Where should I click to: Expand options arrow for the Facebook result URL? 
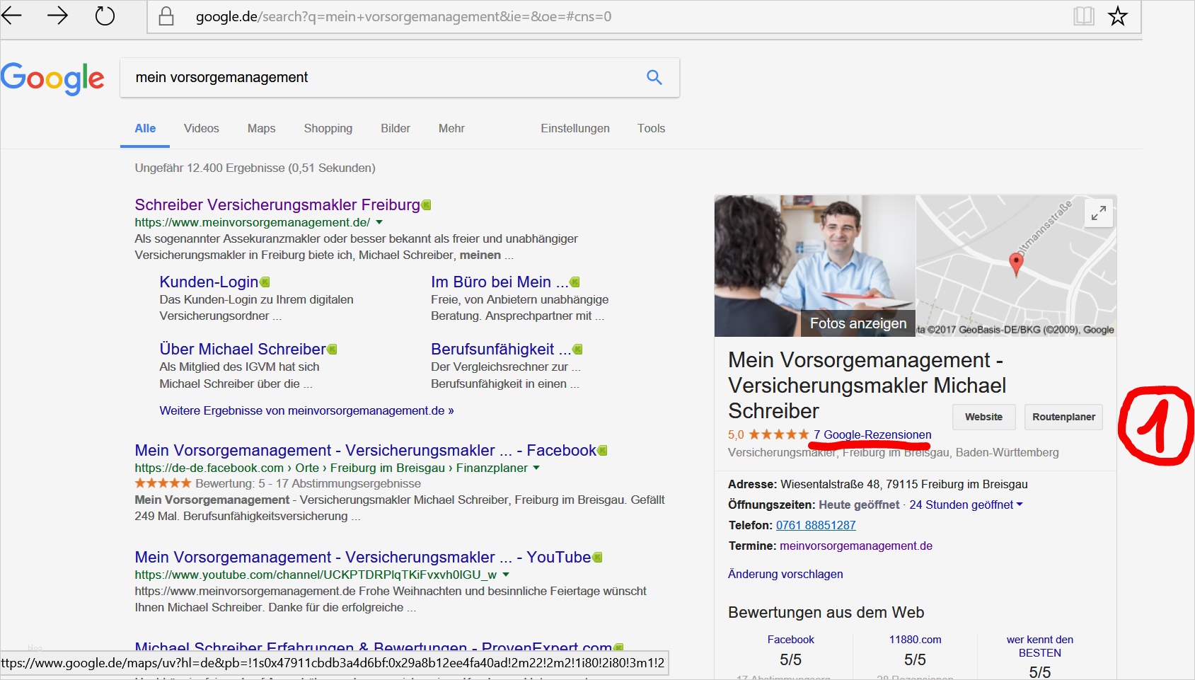[536, 468]
